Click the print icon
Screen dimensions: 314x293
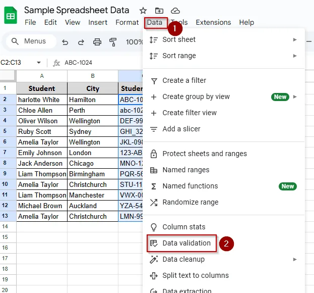click(x=97, y=42)
